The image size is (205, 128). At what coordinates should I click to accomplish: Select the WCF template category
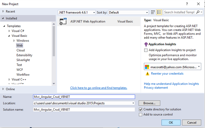[x=20, y=70]
